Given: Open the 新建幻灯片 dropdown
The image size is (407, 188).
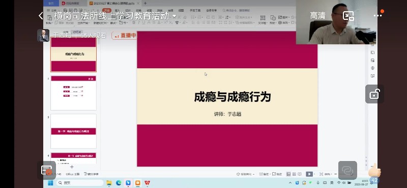Looking at the screenshot, I should pyautogui.click(x=100, y=23).
